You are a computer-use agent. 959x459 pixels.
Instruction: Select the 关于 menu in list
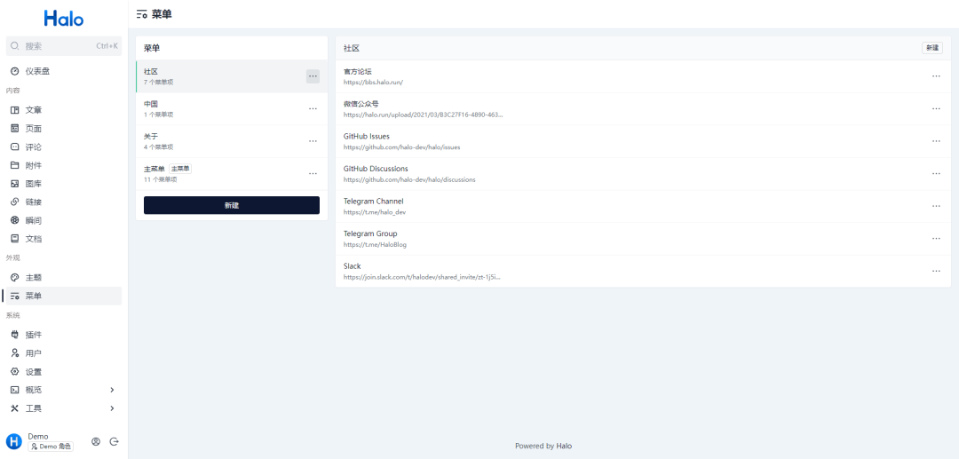click(x=231, y=141)
